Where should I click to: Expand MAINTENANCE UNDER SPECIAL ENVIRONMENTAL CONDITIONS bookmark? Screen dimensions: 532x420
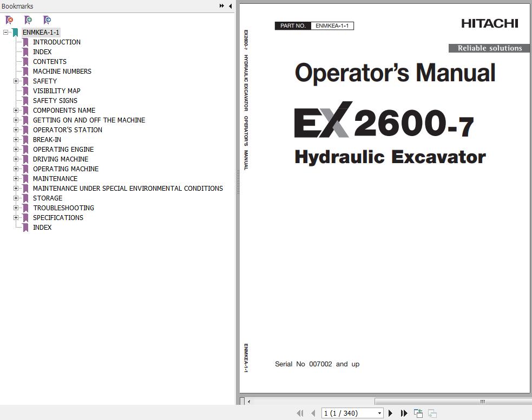coord(16,188)
